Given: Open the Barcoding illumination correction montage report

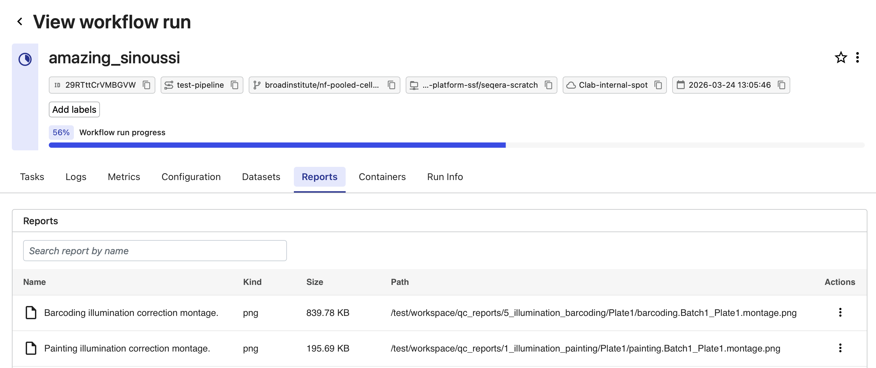Looking at the screenshot, I should [x=131, y=313].
